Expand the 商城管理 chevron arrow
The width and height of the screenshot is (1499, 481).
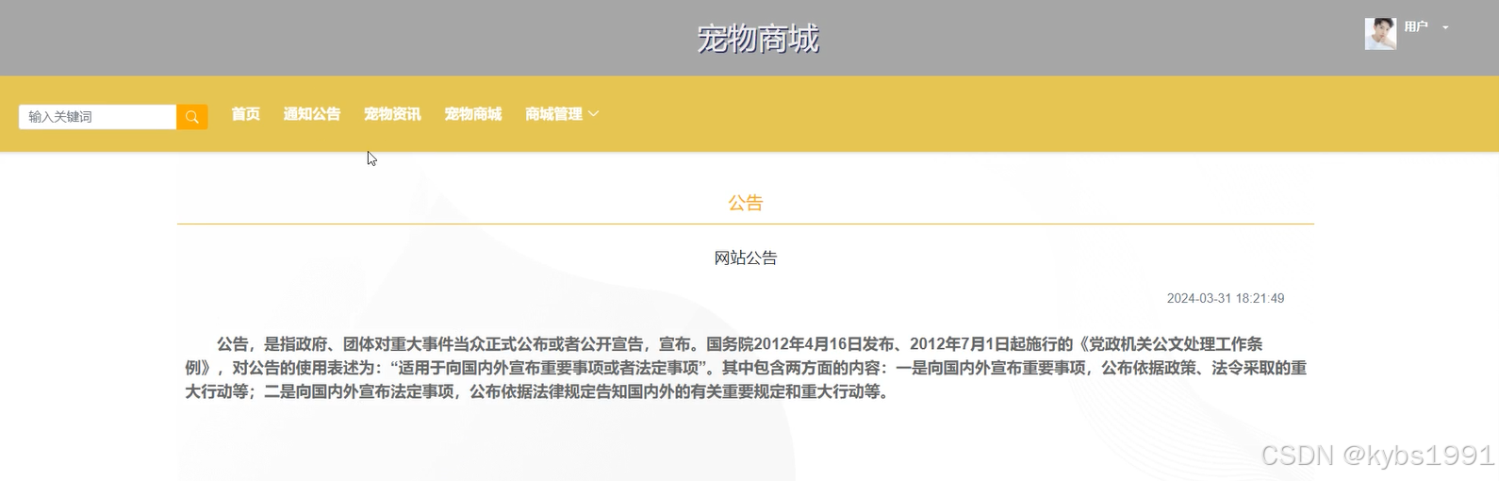tap(594, 114)
